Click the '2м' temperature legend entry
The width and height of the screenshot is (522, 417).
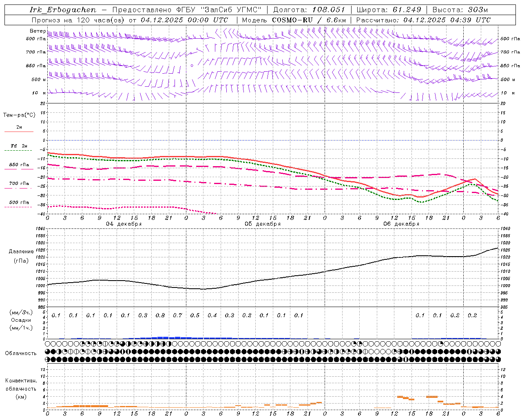(19, 127)
